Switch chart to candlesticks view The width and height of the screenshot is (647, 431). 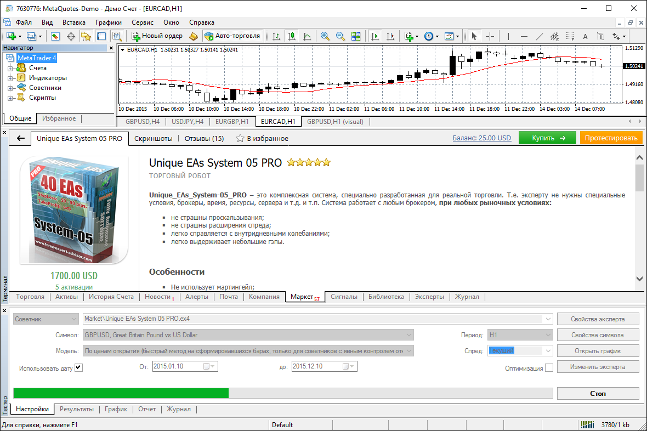tap(291, 36)
